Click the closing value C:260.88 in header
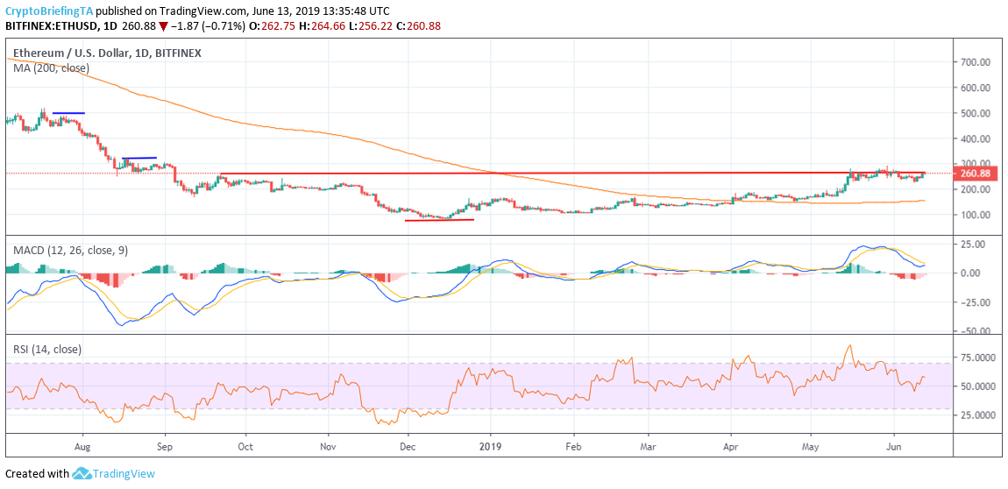This screenshot has width=1008, height=489. pos(417,25)
